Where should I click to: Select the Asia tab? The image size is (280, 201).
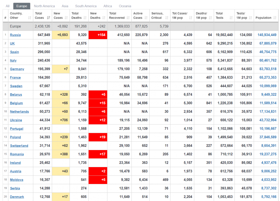pos(65,6)
